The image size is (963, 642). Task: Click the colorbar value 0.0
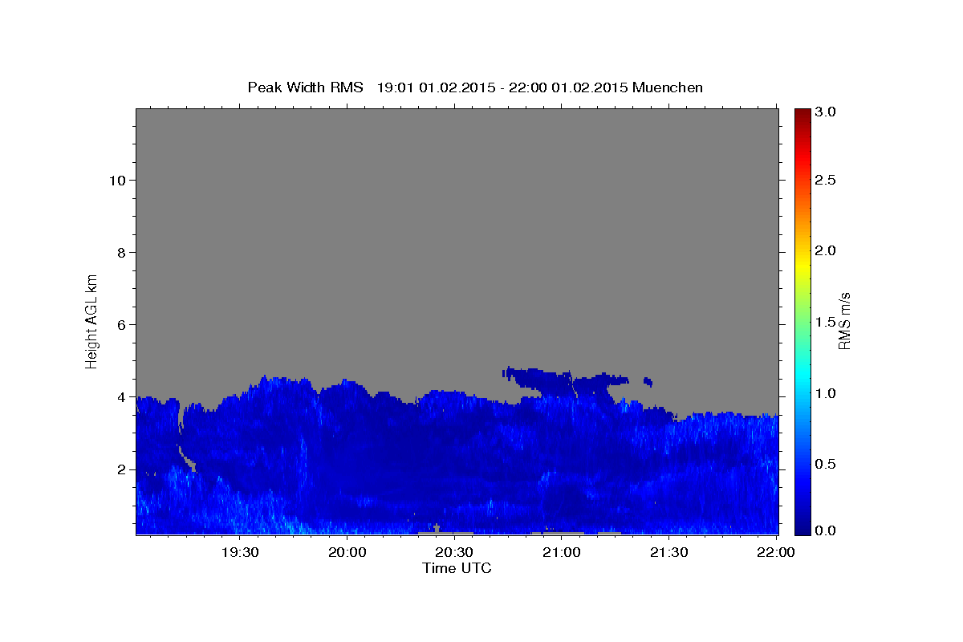pyautogui.click(x=827, y=530)
